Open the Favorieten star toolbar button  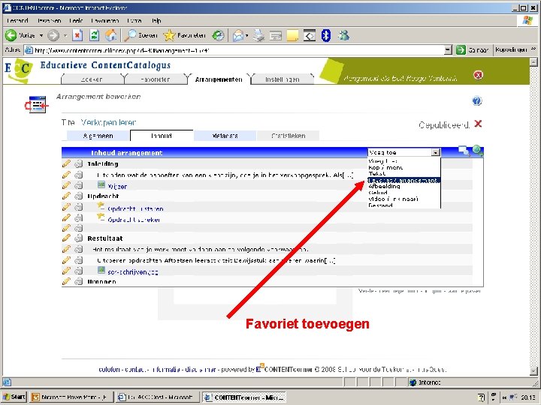pyautogui.click(x=185, y=35)
